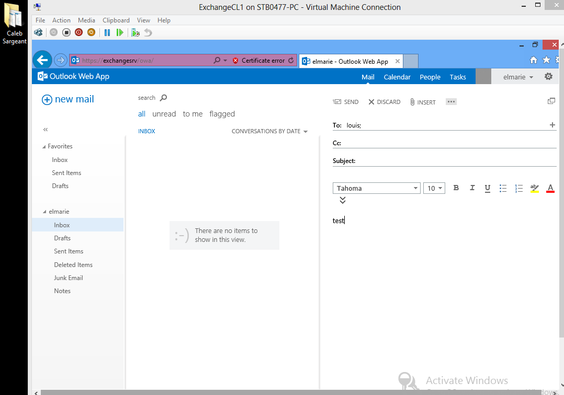This screenshot has height=395, width=564.
Task: Pop out message into separate window
Action: pos(551,101)
